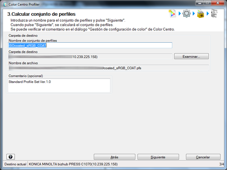This screenshot has height=170, width=227.
Task: Minimize the Color Centro Profiler window
Action: pos(200,3)
